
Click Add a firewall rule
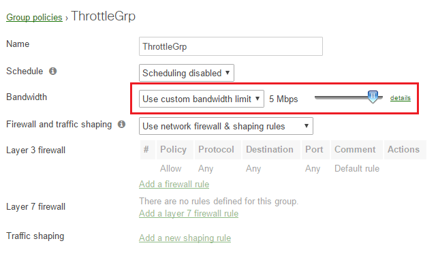click(174, 185)
